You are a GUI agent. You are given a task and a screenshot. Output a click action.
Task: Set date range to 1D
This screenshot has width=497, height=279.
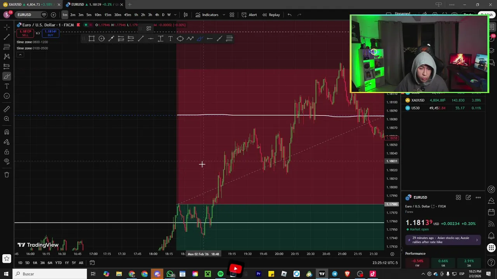[20, 263]
